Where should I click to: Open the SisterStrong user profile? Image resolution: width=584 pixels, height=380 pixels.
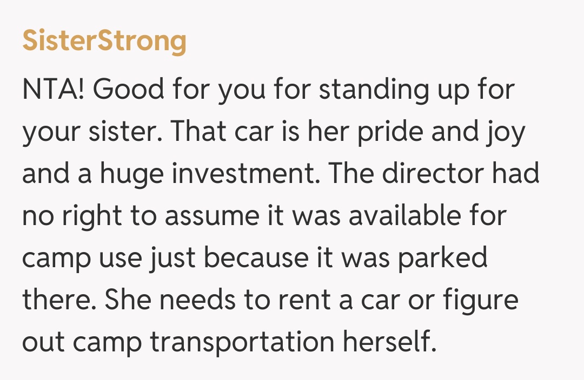point(104,41)
